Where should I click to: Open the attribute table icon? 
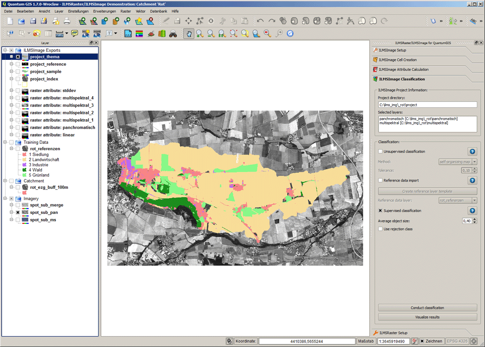point(48,34)
